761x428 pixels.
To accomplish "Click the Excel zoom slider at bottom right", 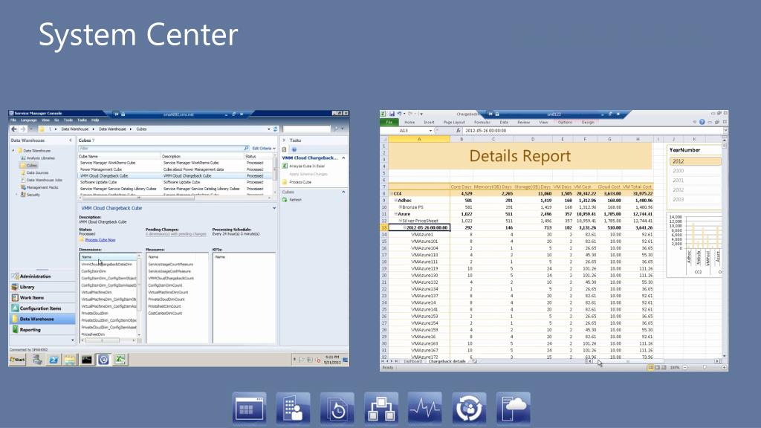I will 705,368.
